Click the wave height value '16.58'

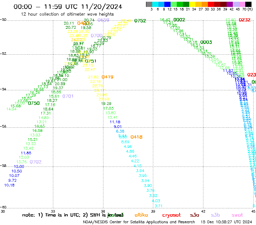click(37, 131)
